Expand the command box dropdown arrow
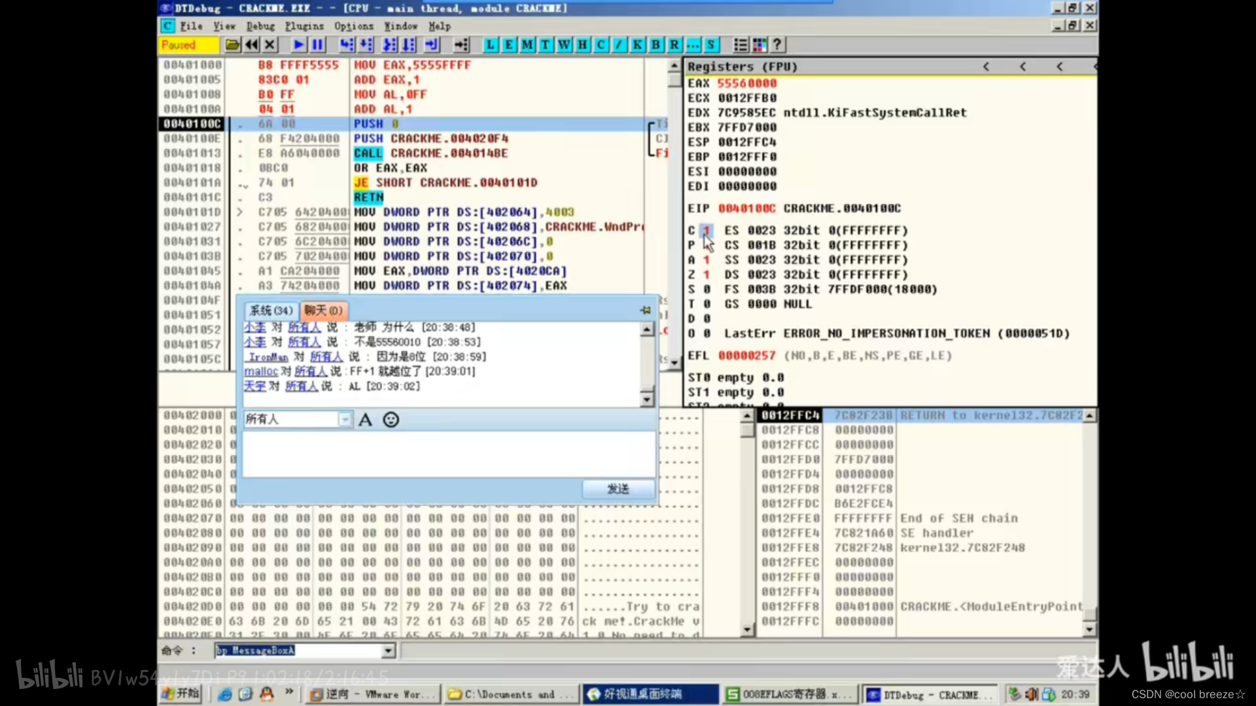 389,650
